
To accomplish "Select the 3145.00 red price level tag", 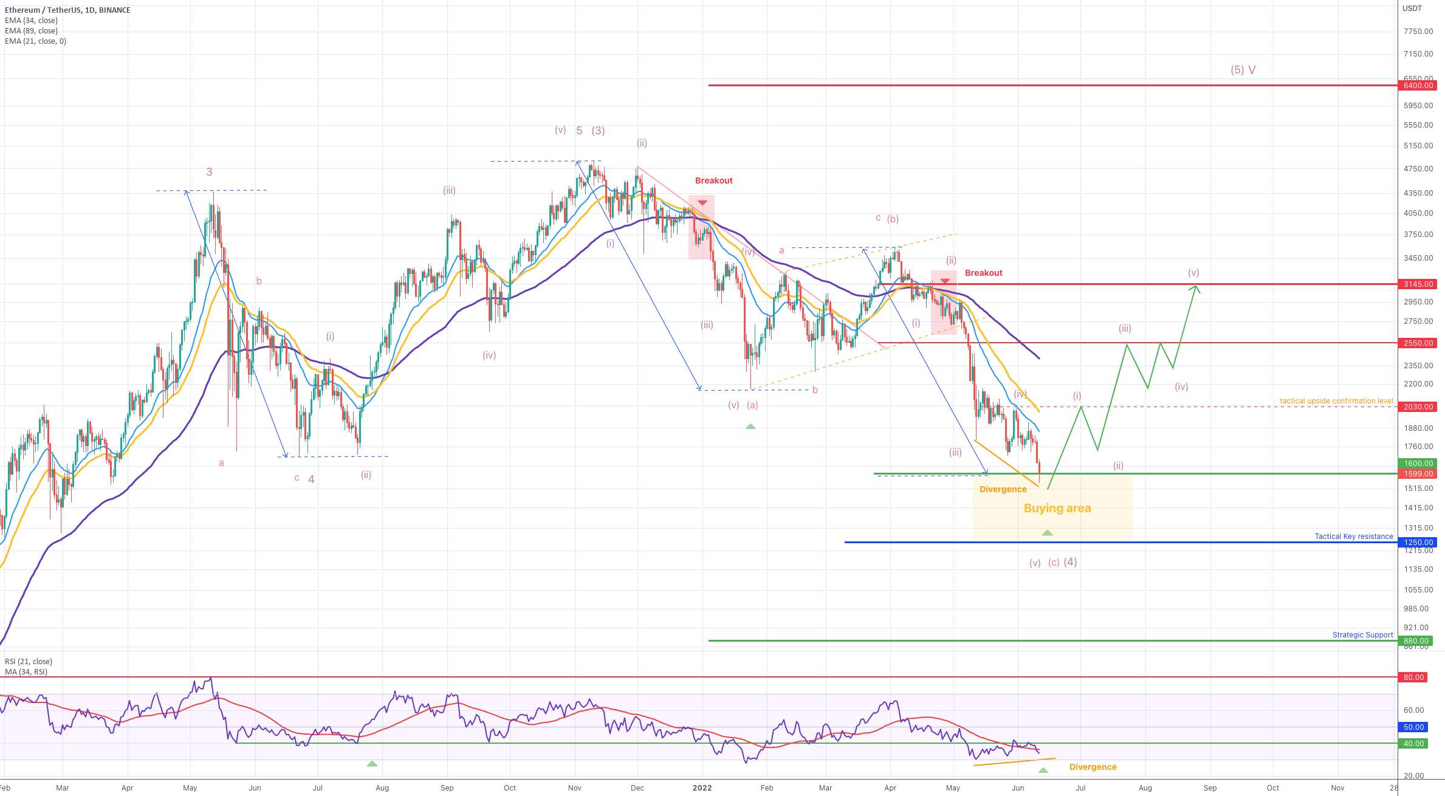I will point(1418,284).
